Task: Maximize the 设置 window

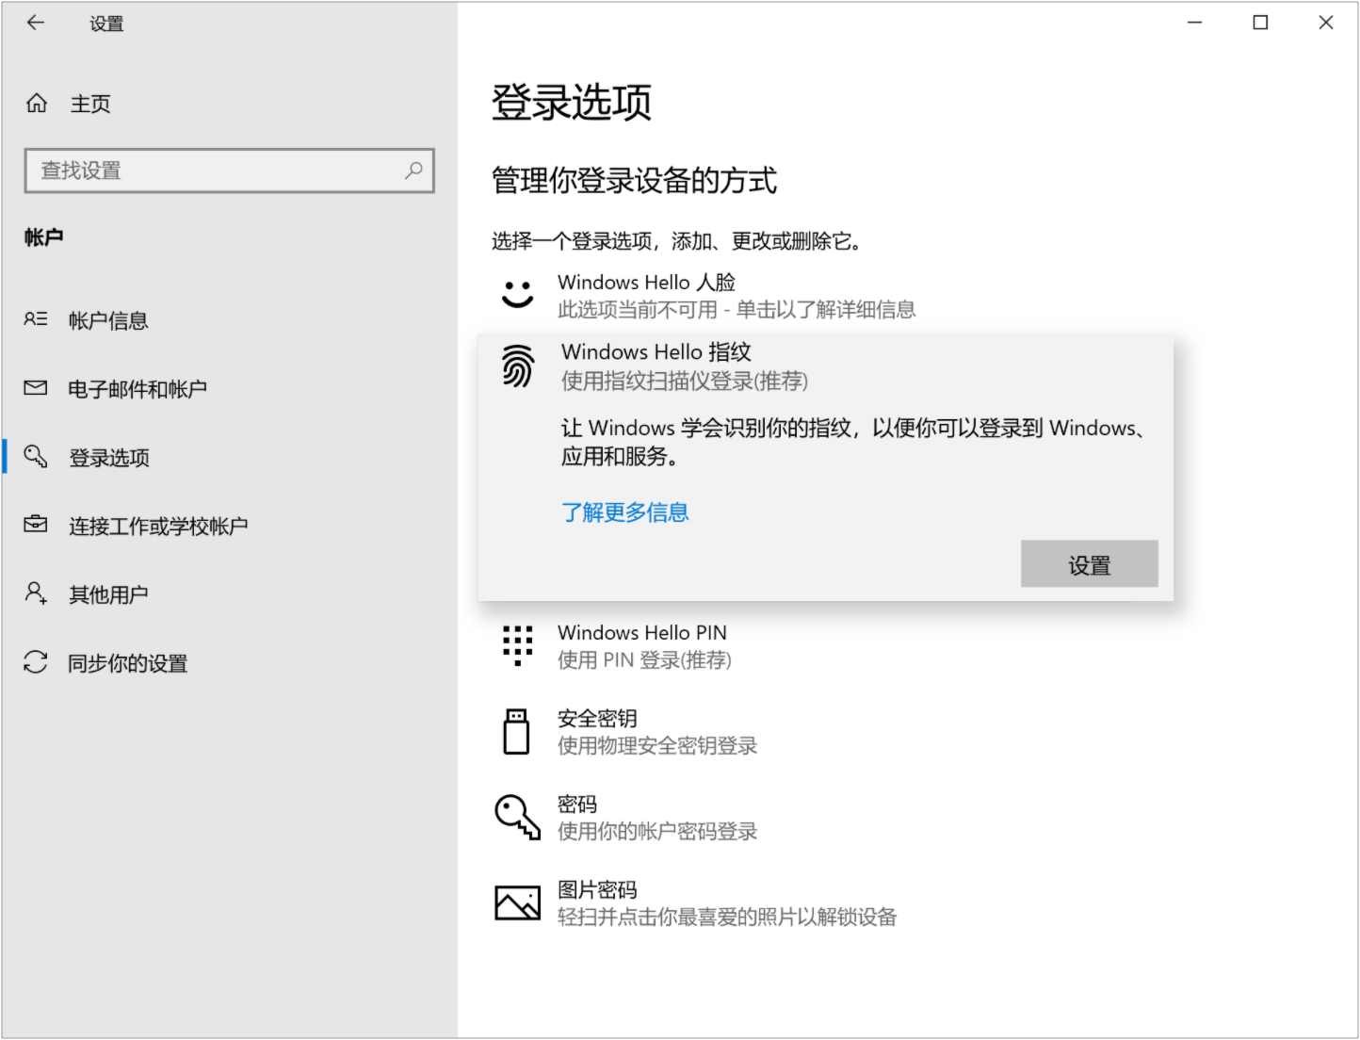Action: click(x=1260, y=23)
